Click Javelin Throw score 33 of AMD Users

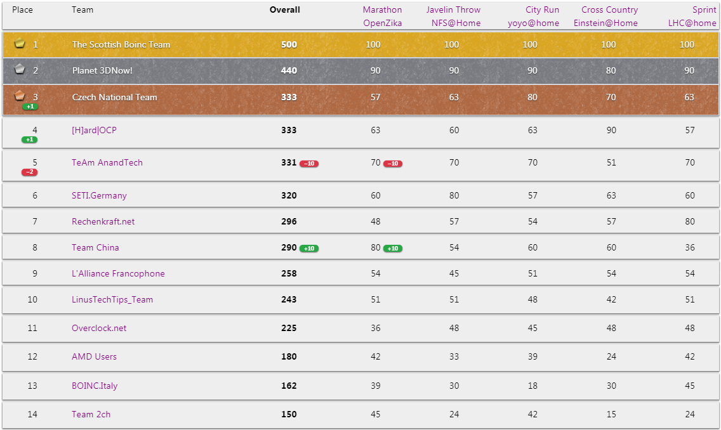(x=454, y=356)
